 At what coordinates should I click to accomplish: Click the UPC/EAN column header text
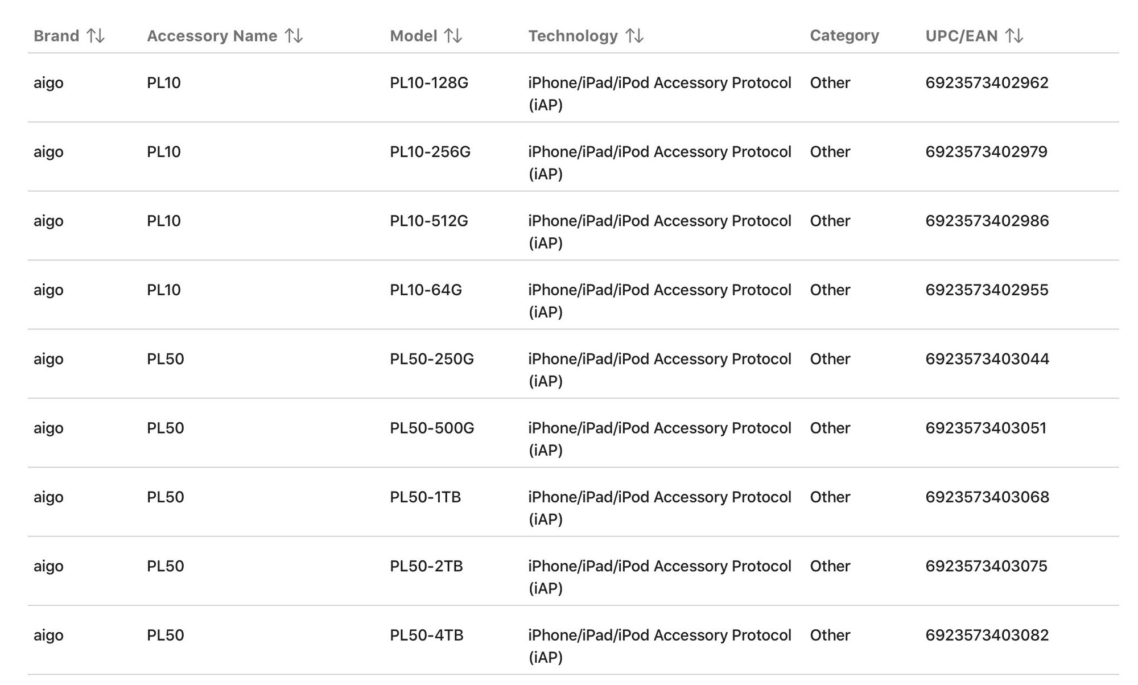click(x=962, y=36)
